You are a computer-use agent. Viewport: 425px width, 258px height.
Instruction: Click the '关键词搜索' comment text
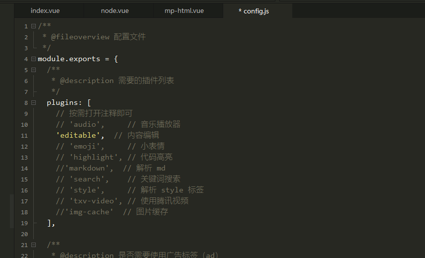click(161, 179)
